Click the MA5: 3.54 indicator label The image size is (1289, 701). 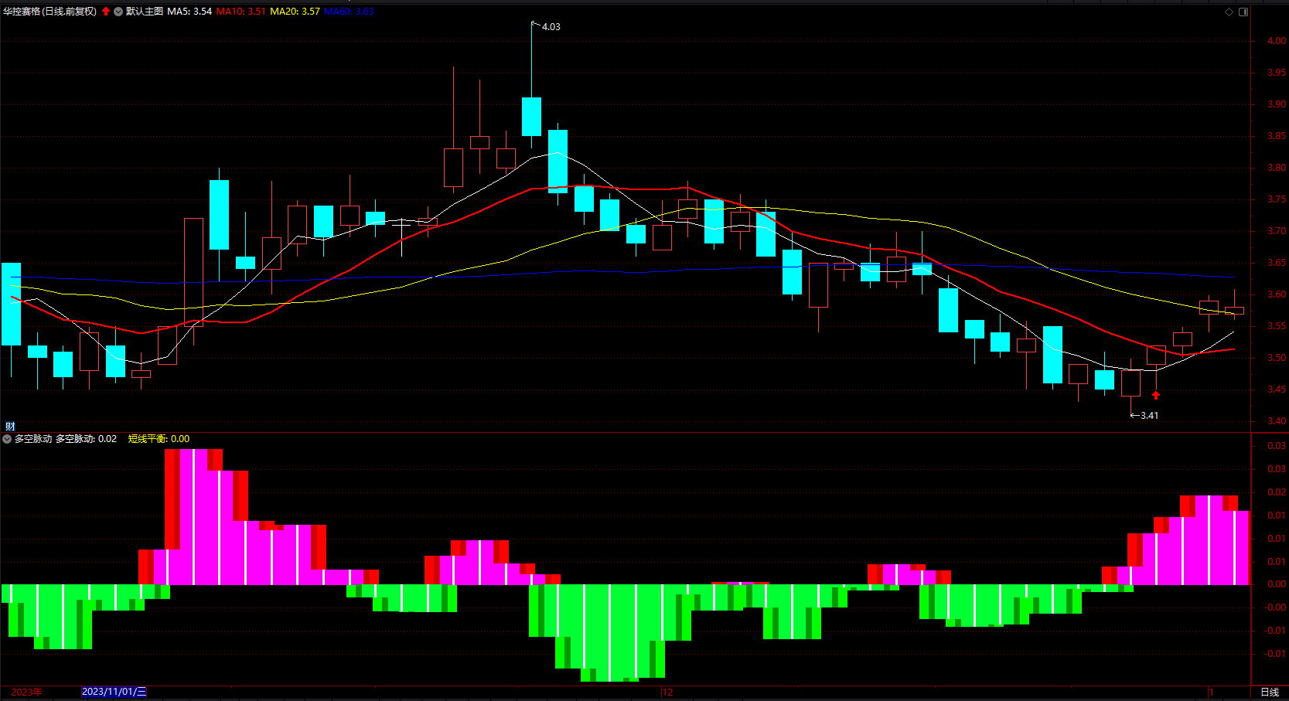[189, 12]
